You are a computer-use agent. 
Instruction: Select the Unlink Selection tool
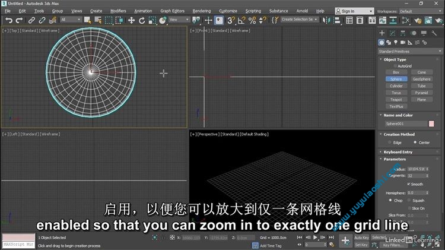42,20
